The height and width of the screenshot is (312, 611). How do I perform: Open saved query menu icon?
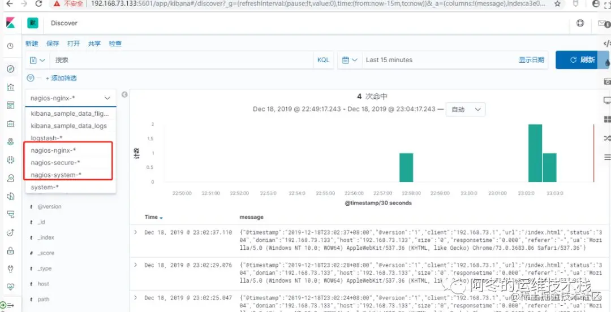point(37,60)
